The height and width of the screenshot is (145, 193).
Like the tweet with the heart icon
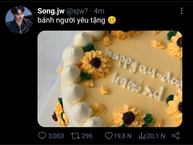click(x=109, y=136)
